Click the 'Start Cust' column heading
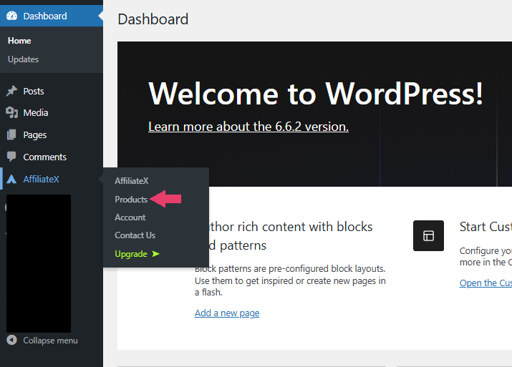The width and height of the screenshot is (512, 367). point(486,227)
